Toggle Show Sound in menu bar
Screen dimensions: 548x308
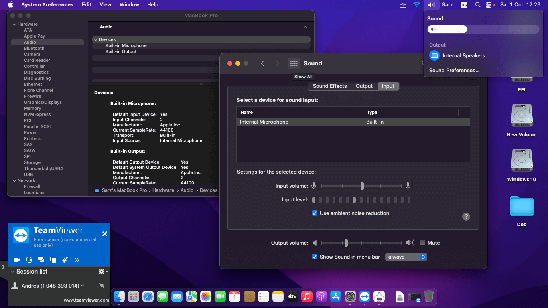pyautogui.click(x=315, y=257)
